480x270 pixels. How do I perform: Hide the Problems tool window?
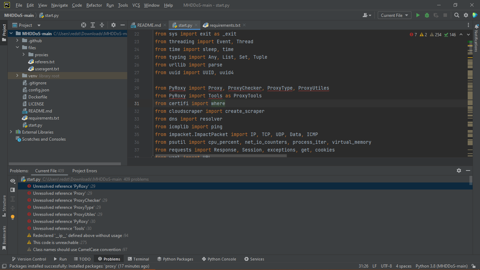468,171
